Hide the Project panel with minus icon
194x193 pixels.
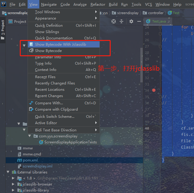139,21
